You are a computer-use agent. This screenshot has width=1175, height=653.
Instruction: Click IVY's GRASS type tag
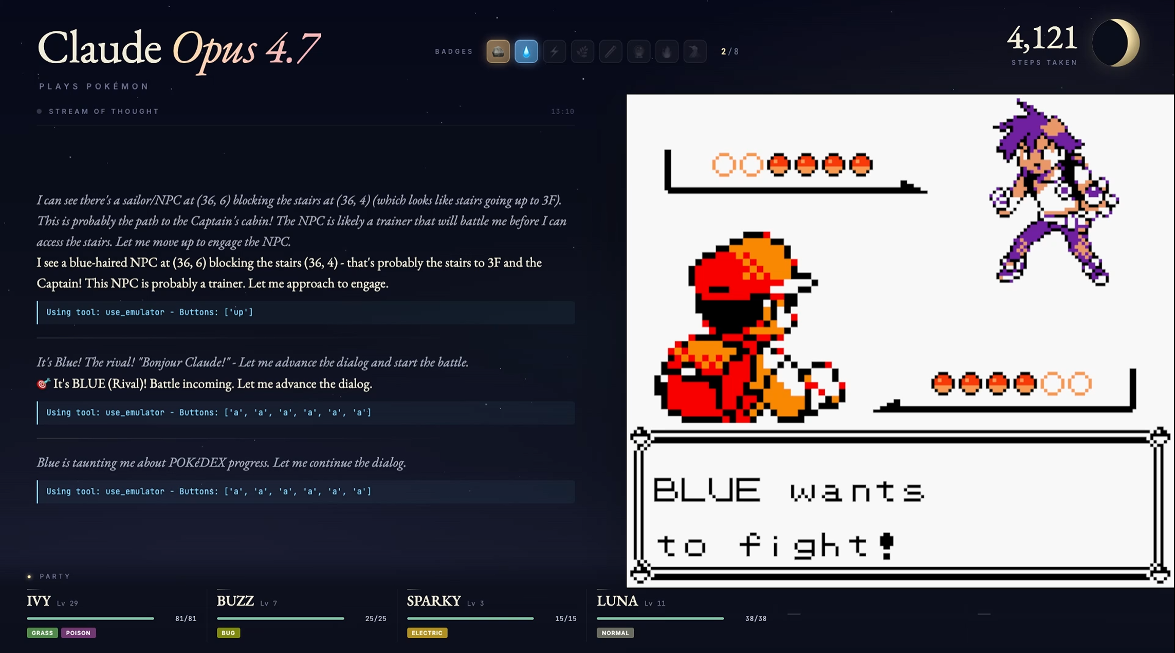pyautogui.click(x=42, y=633)
